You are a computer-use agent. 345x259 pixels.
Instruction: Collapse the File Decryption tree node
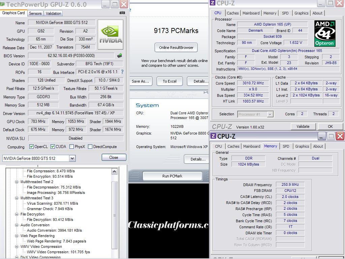(x=17, y=214)
